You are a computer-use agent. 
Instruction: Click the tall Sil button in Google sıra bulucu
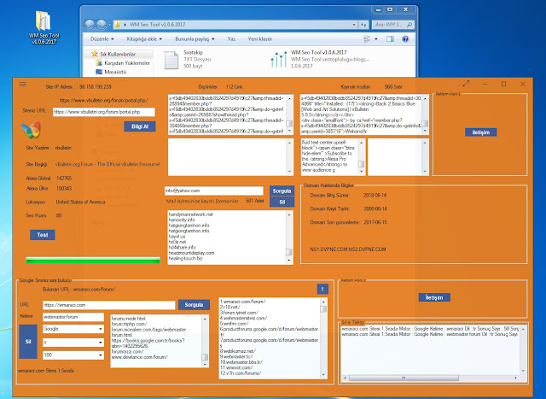(x=28, y=342)
